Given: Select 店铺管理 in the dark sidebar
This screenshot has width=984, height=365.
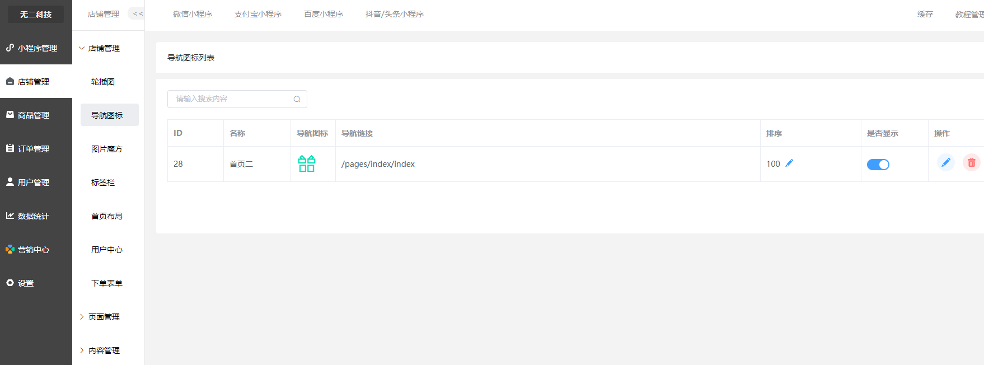Looking at the screenshot, I should tap(36, 82).
